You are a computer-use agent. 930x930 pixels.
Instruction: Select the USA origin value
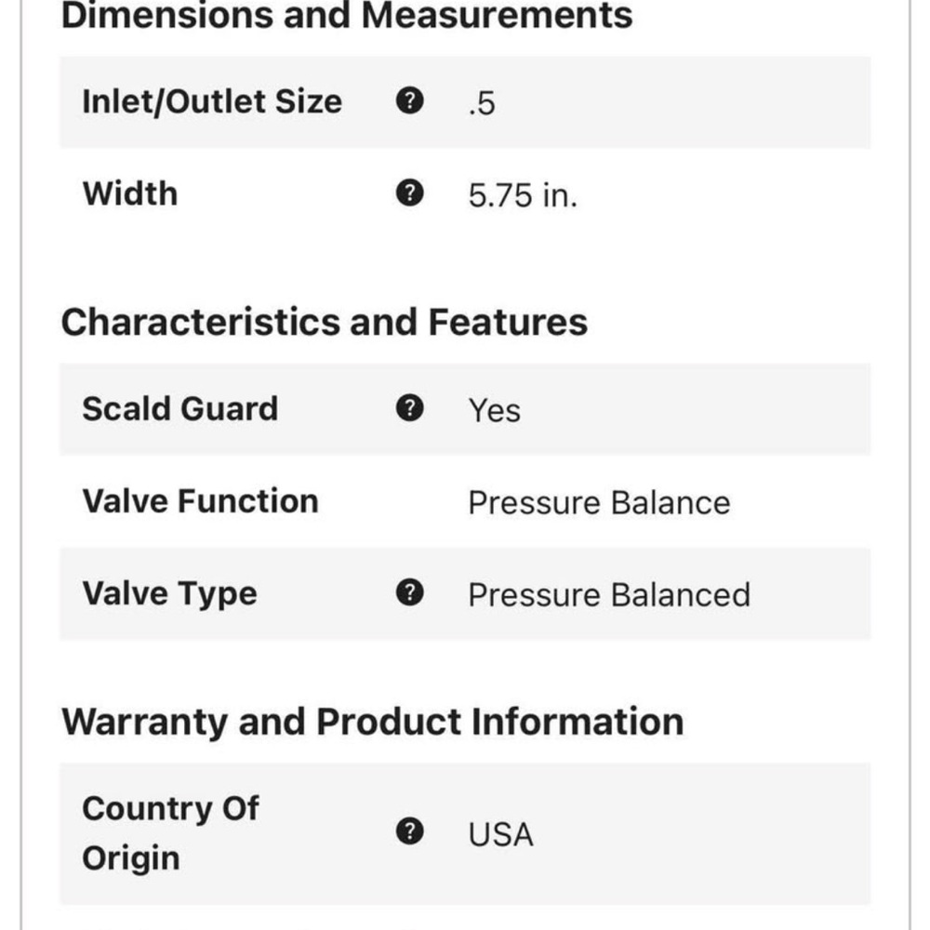pos(500,834)
